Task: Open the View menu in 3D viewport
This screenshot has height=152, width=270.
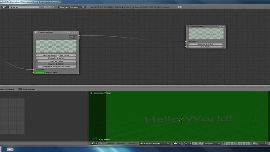Action: tap(111, 144)
